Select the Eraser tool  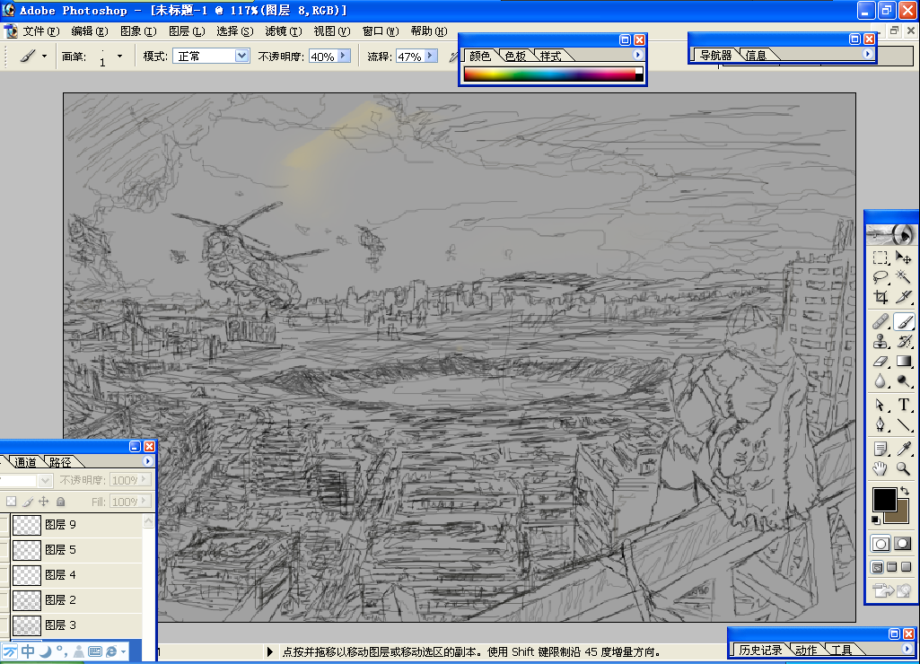tap(881, 362)
